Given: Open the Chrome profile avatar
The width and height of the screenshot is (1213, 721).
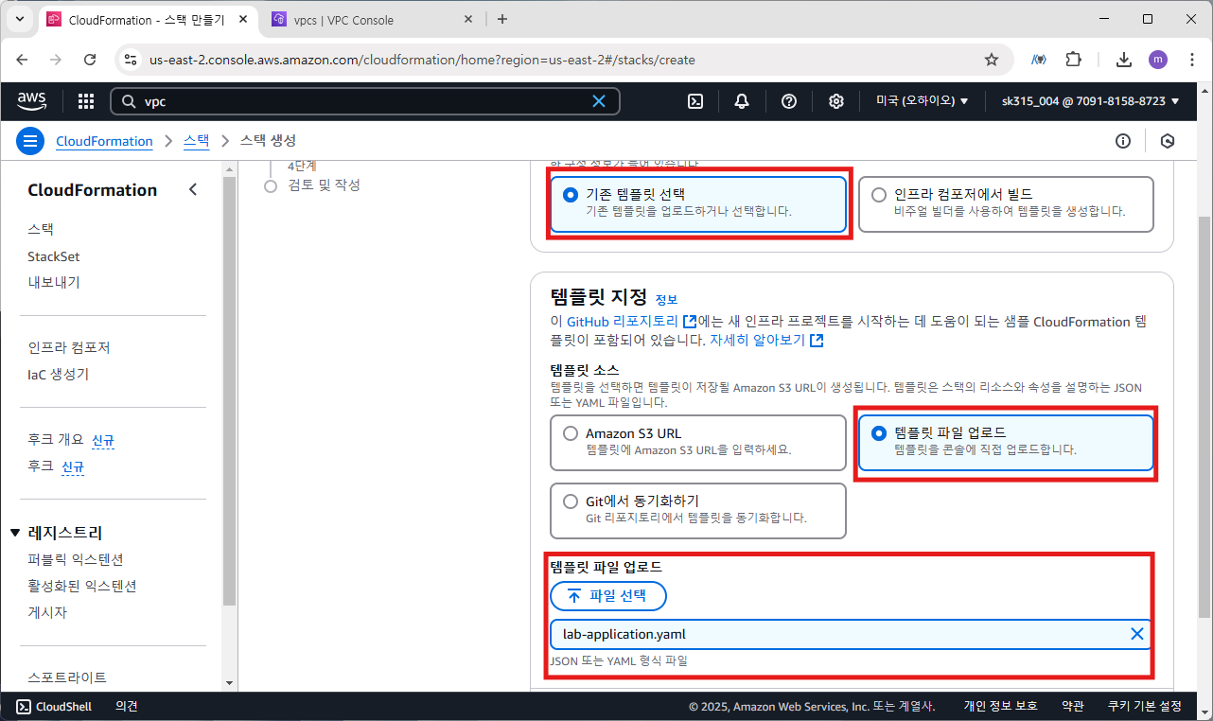Looking at the screenshot, I should pyautogui.click(x=1158, y=60).
